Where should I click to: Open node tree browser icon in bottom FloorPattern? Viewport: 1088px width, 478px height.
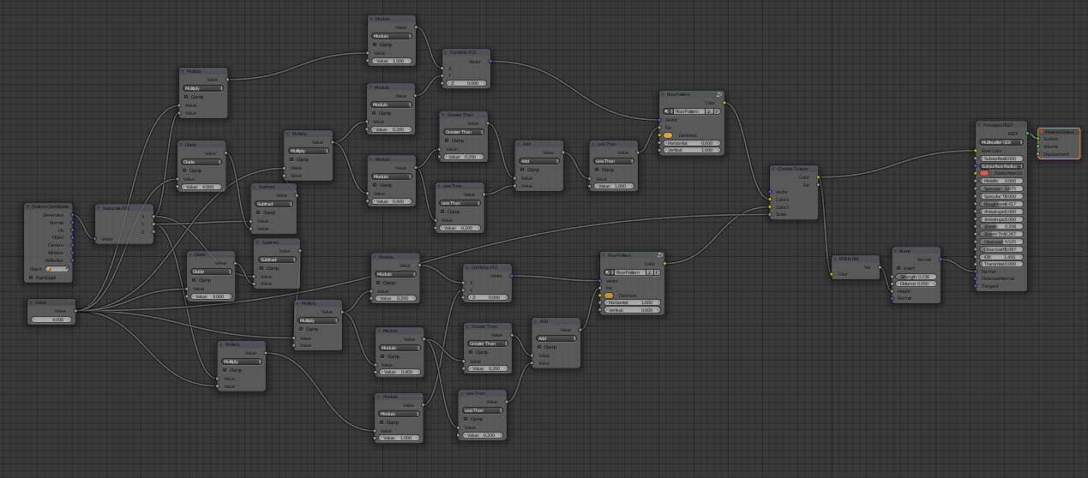click(x=609, y=272)
